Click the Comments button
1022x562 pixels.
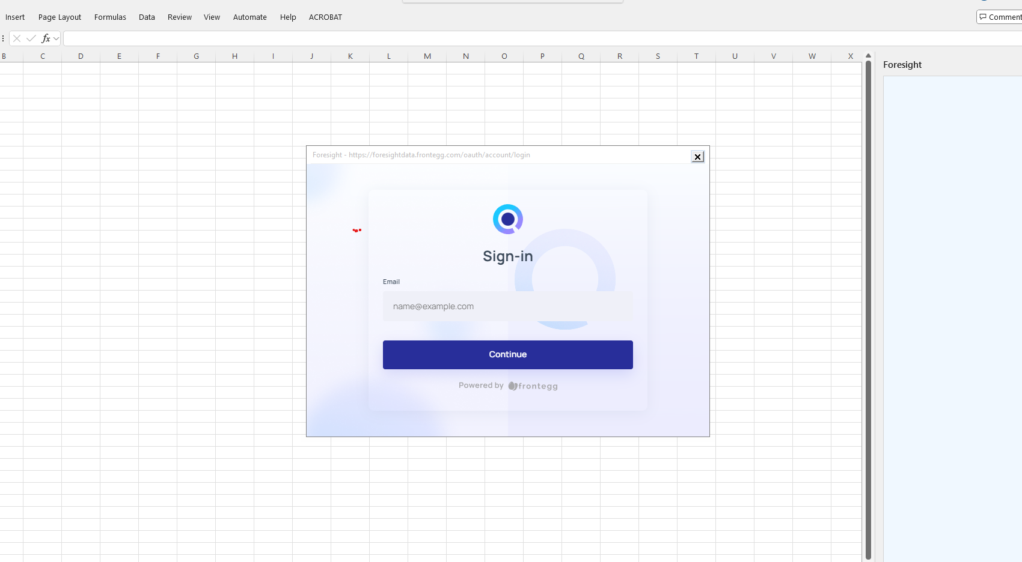tap(999, 17)
